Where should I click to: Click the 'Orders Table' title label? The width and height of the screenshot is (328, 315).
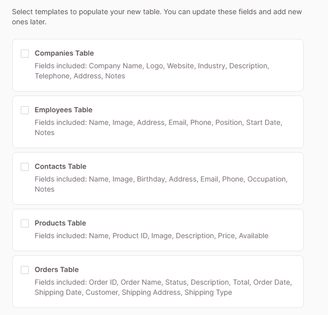click(x=57, y=269)
